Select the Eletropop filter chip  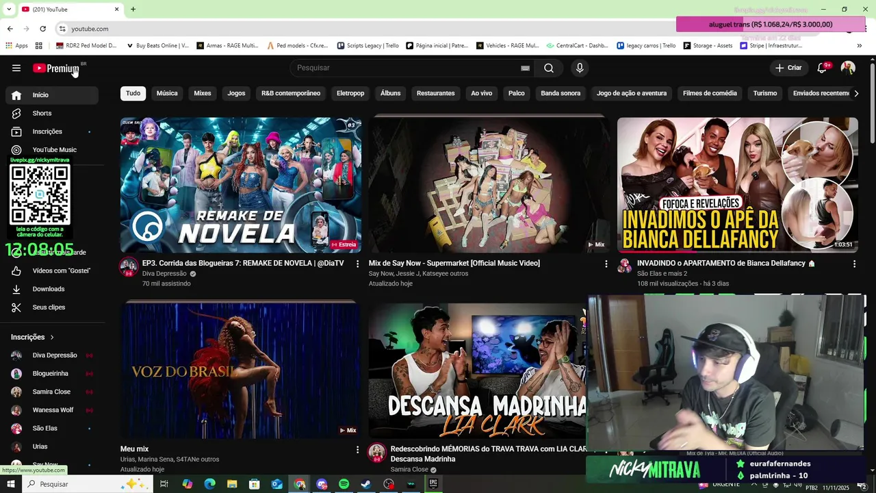350,93
